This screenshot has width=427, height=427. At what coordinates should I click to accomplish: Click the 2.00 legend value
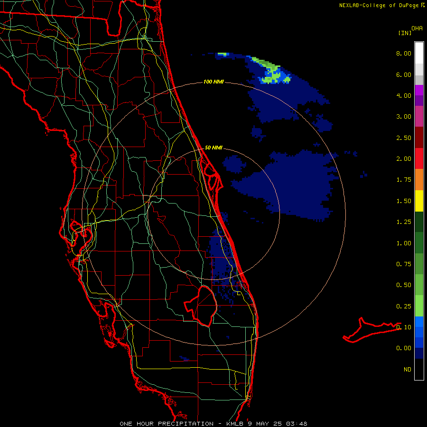coord(404,159)
